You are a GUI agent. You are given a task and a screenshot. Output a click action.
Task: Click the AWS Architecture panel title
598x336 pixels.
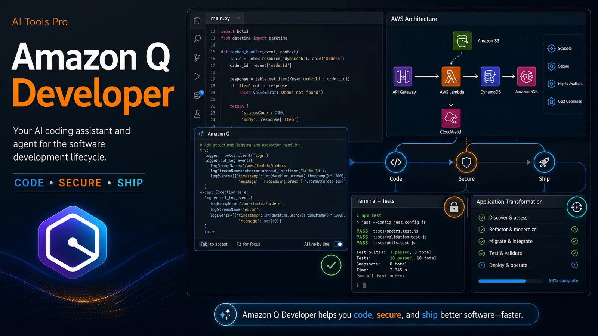(414, 19)
